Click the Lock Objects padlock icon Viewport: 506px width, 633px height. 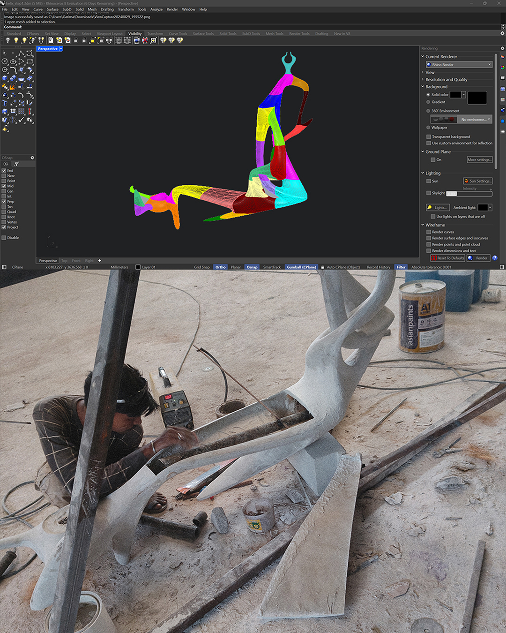click(76, 40)
